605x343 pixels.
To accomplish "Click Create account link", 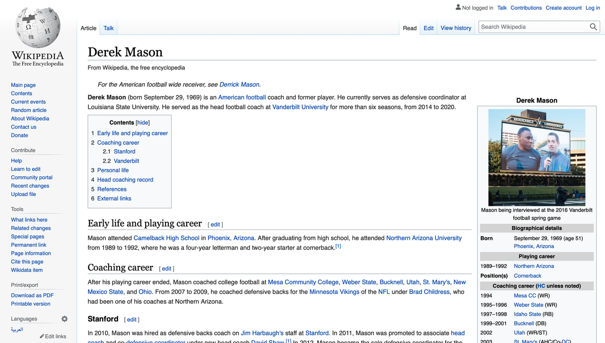I will coord(563,8).
